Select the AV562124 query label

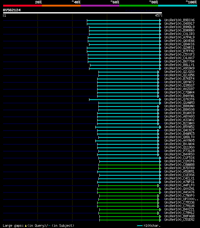12,10
